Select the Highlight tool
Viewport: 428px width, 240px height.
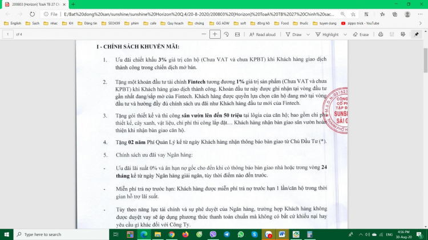(x=327, y=34)
